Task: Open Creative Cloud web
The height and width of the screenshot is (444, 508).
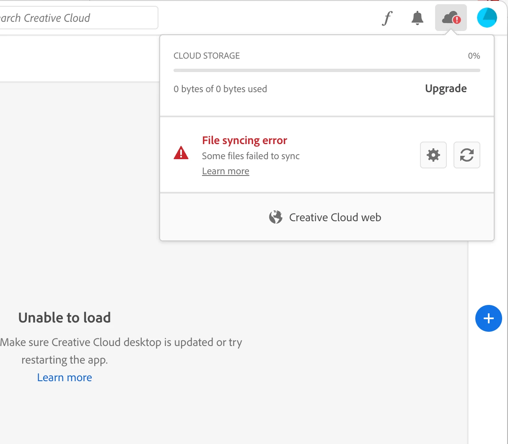Action: coord(327,217)
